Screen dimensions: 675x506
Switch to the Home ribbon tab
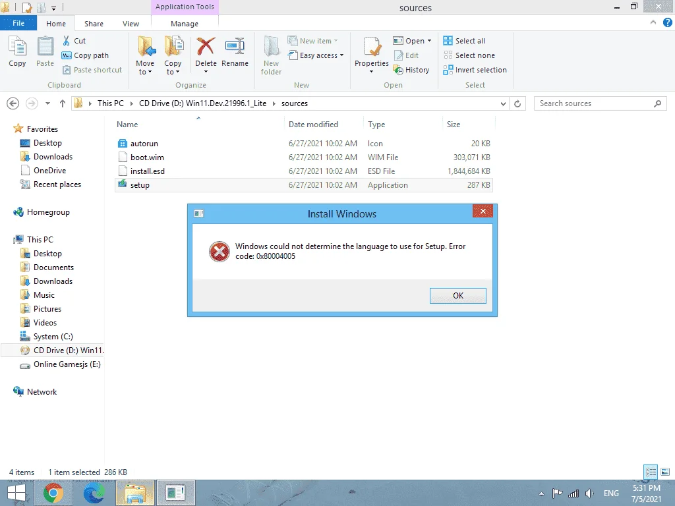[x=56, y=24]
